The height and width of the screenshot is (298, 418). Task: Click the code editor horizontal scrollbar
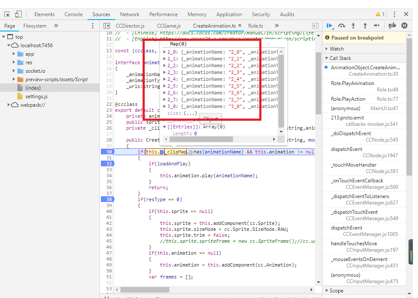coord(145,289)
